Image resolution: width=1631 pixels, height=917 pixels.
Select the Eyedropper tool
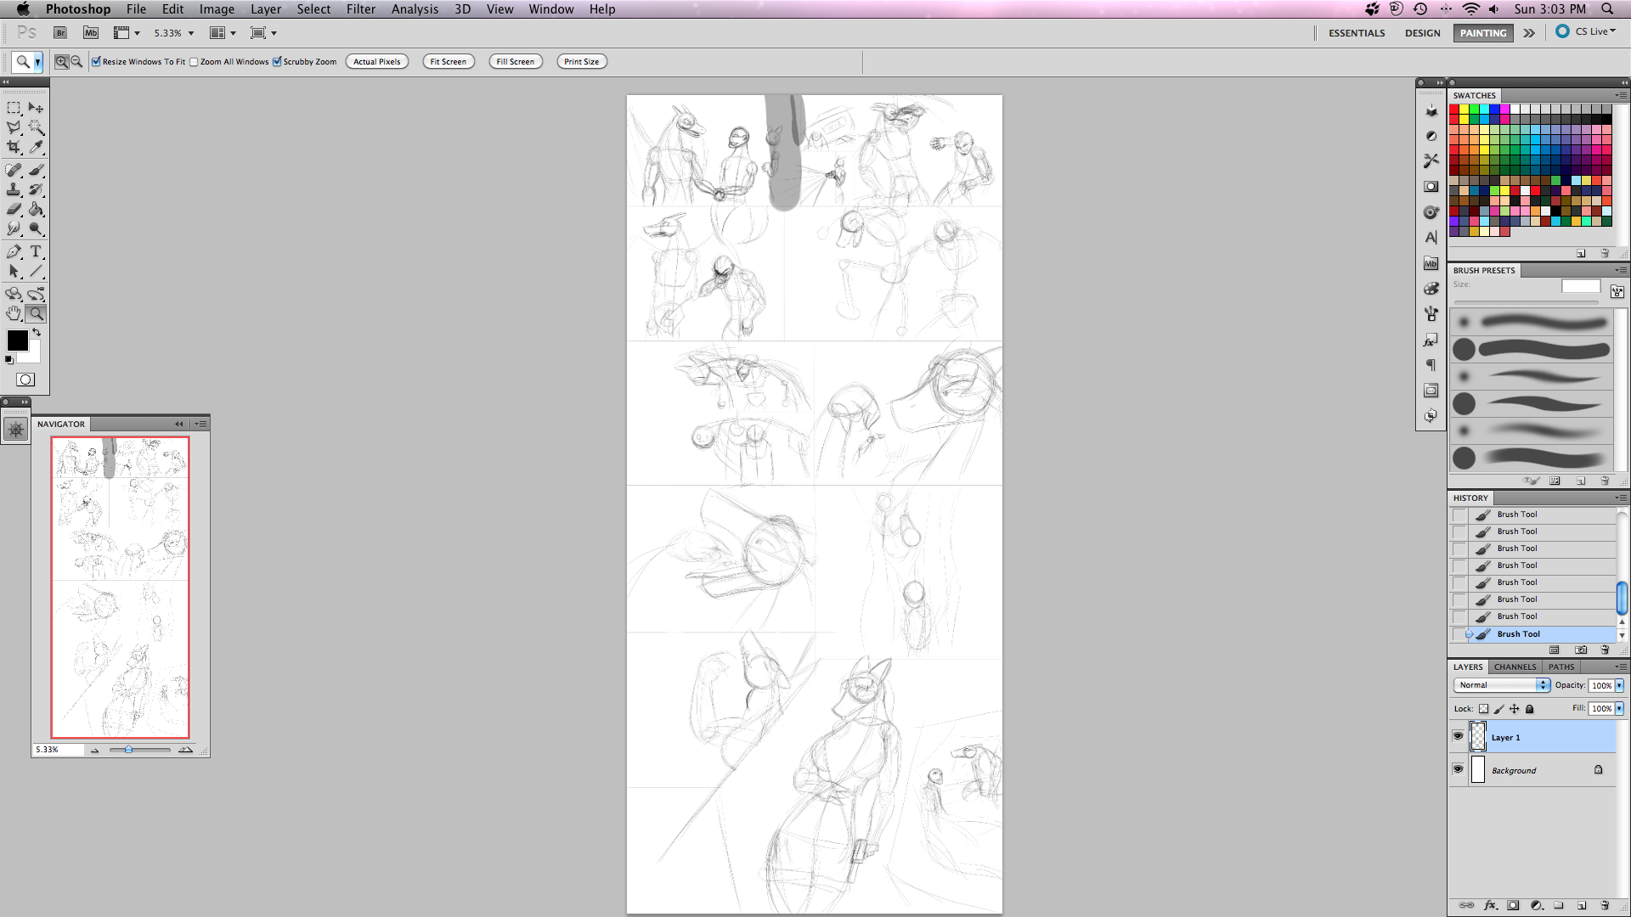[36, 147]
